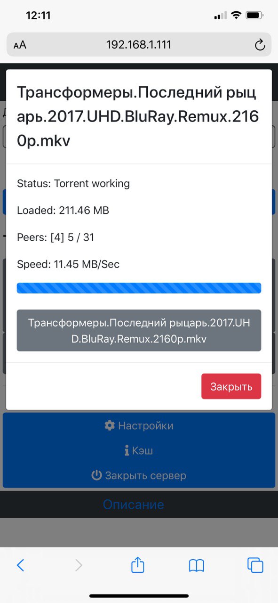Tap the dialog title Трансформеры heading
Screen dimensions: 278x603
pos(138,116)
